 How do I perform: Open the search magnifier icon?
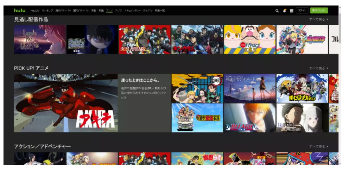click(x=277, y=11)
